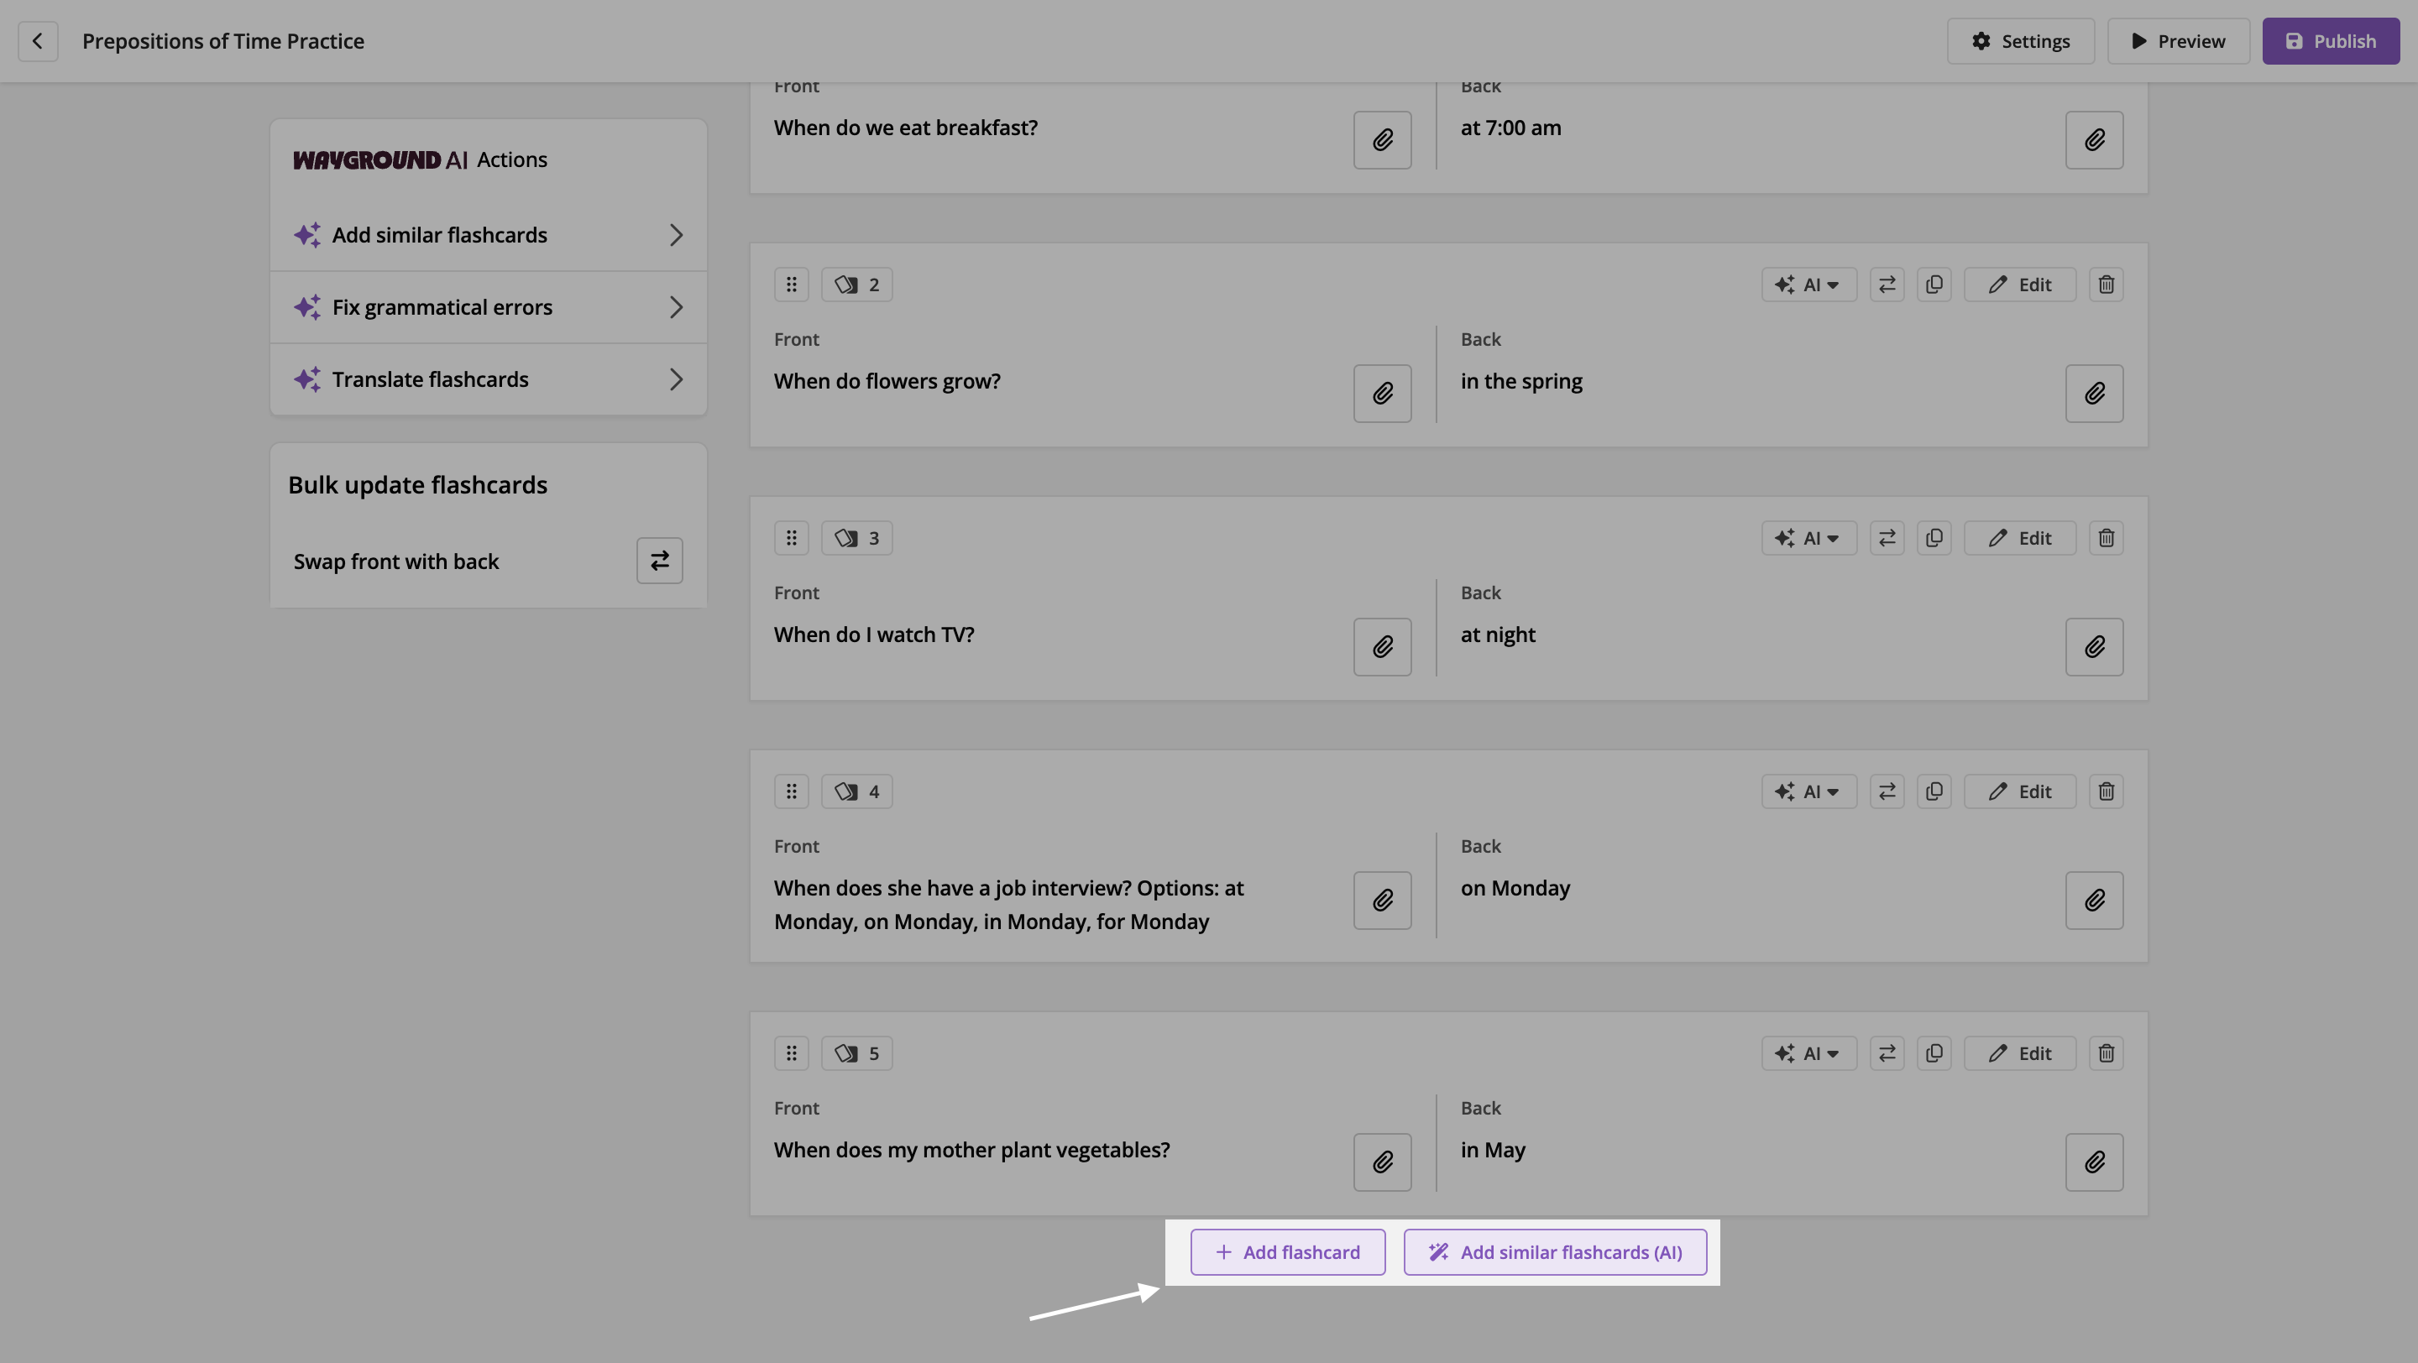The height and width of the screenshot is (1363, 2418).
Task: Open the AI dropdown on flashcard 2
Action: [1808, 285]
